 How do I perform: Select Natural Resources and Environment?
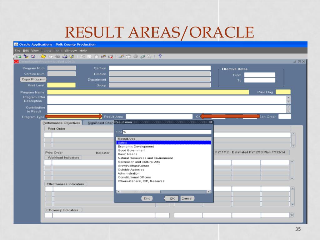[163, 158]
